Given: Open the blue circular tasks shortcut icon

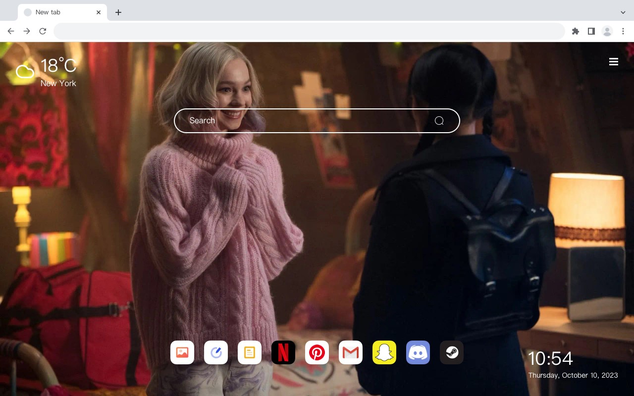Looking at the screenshot, I should [x=216, y=352].
